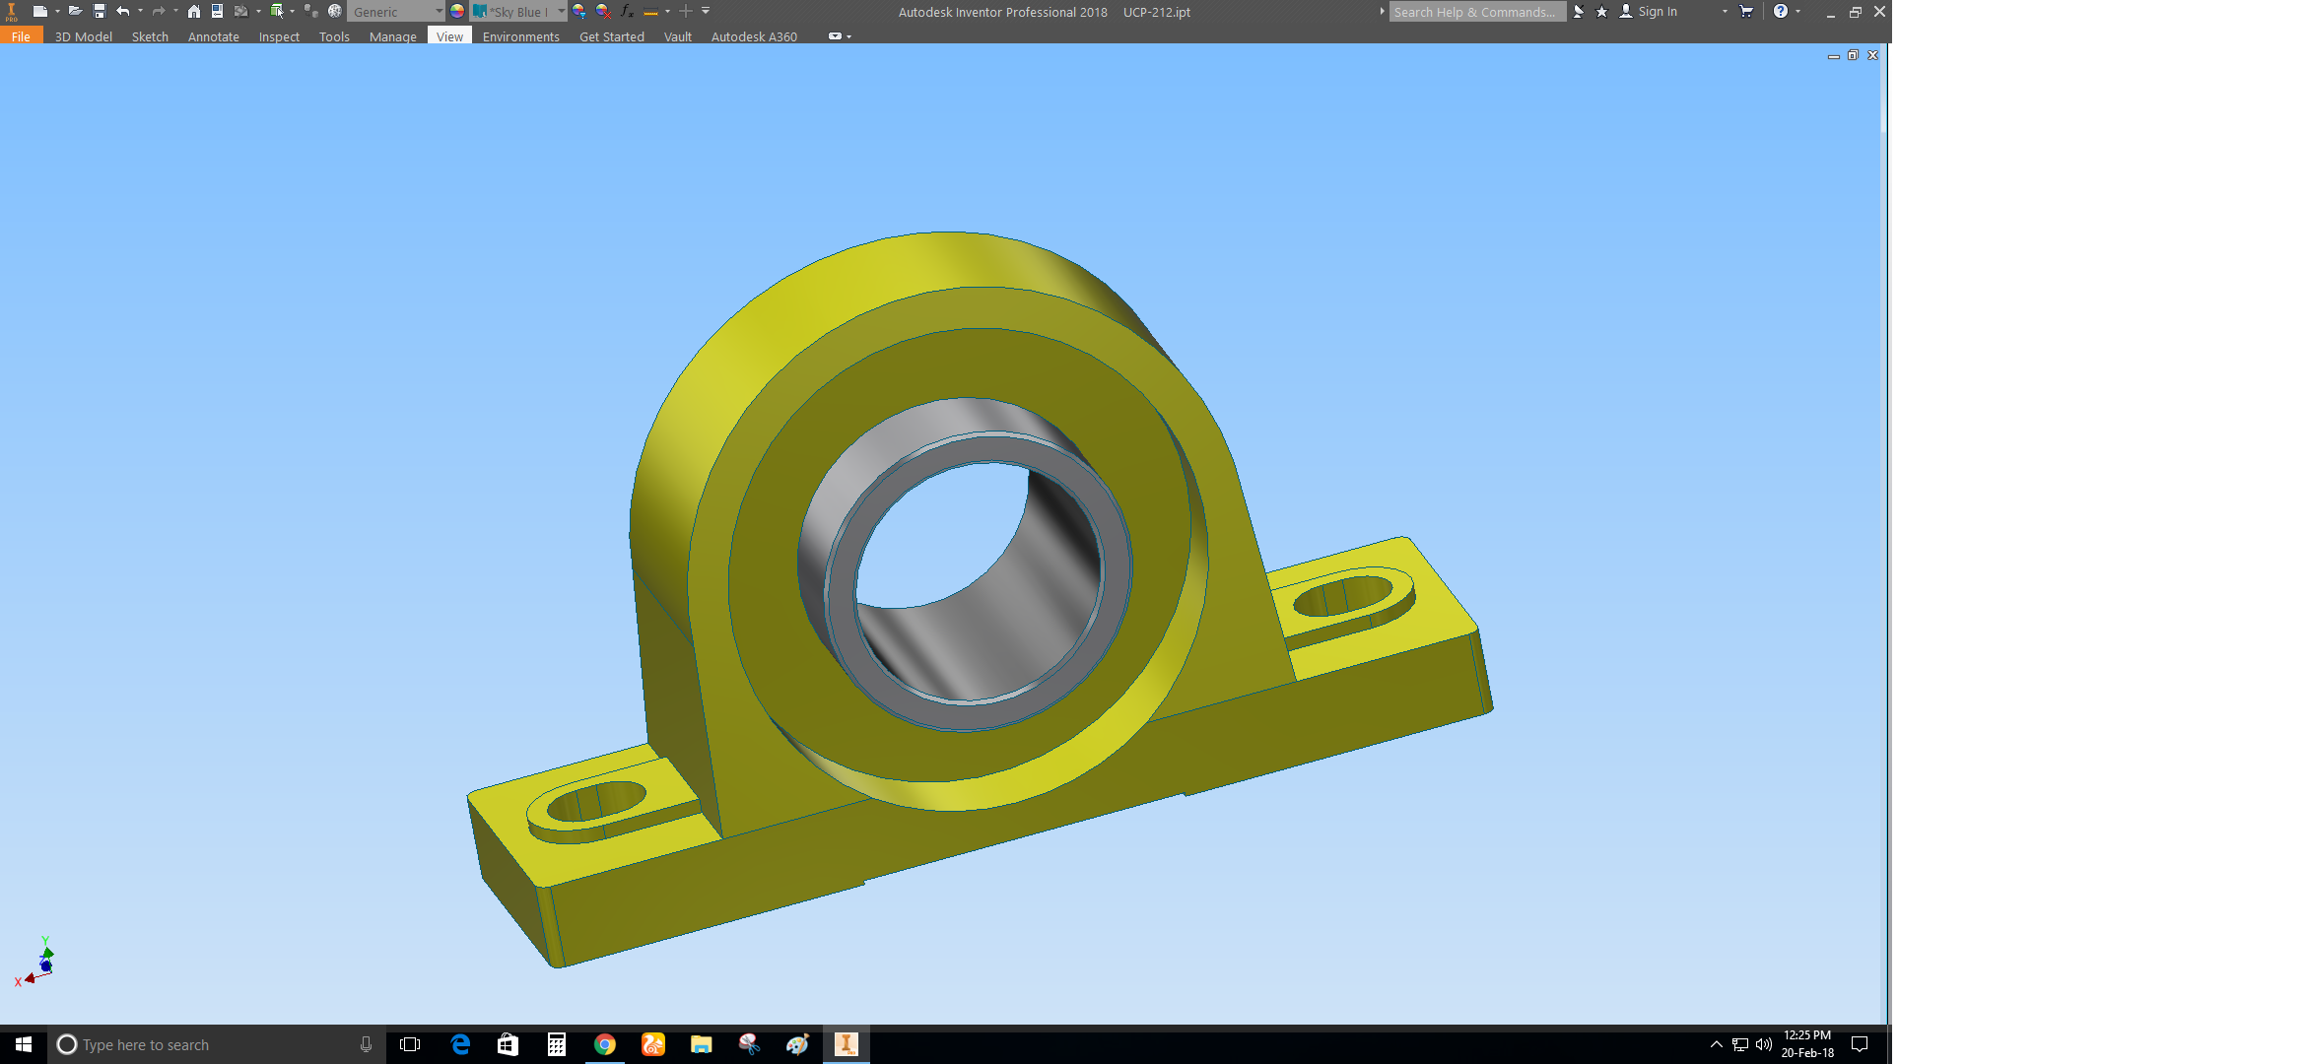Click the Home view icon

(193, 11)
